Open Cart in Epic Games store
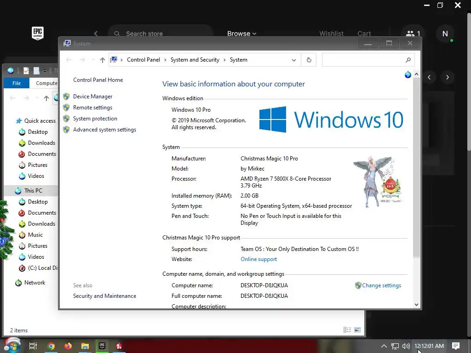471x353 pixels. 364,34
